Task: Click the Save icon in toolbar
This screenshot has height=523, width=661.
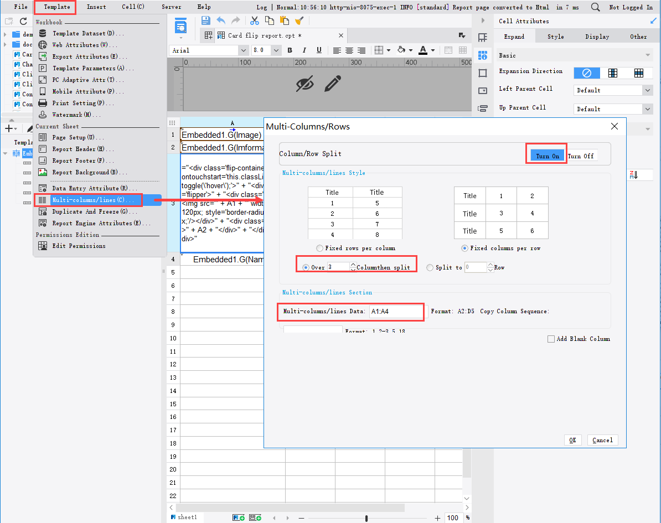Action: (x=206, y=20)
